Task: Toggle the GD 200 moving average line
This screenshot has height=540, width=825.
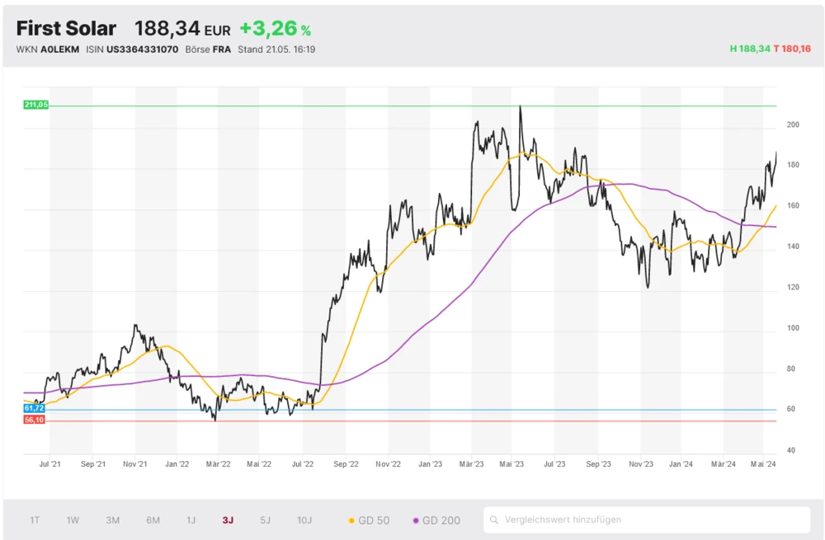Action: (436, 520)
